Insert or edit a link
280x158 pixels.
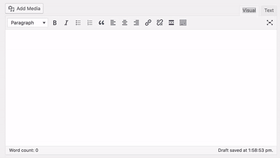(x=148, y=23)
